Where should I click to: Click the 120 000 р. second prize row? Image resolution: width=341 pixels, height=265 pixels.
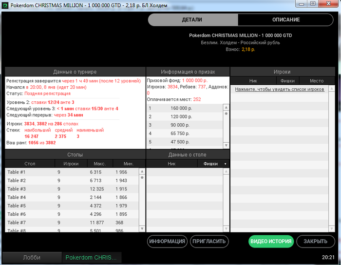tap(185, 116)
